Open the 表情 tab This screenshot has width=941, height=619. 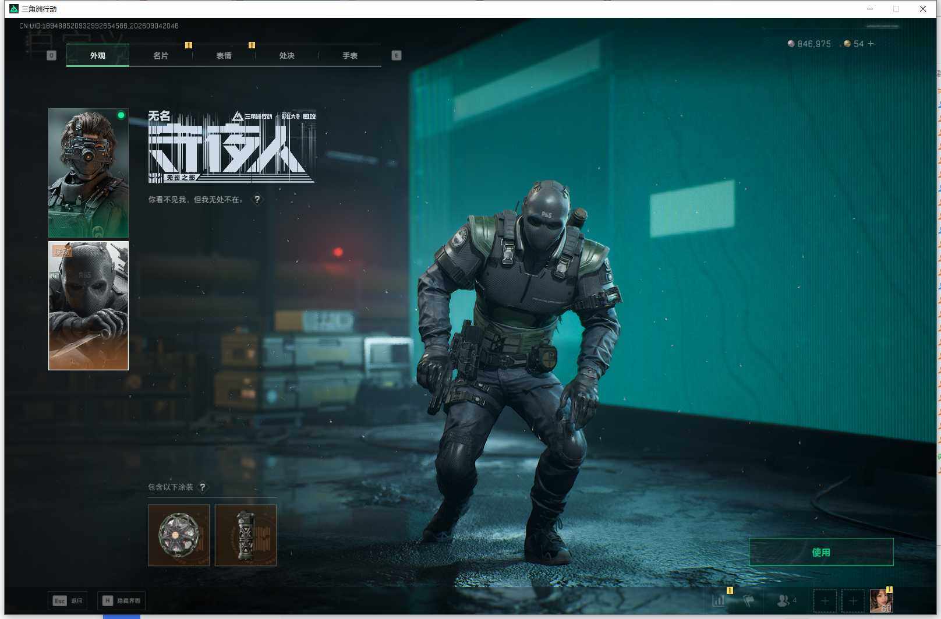click(x=224, y=55)
